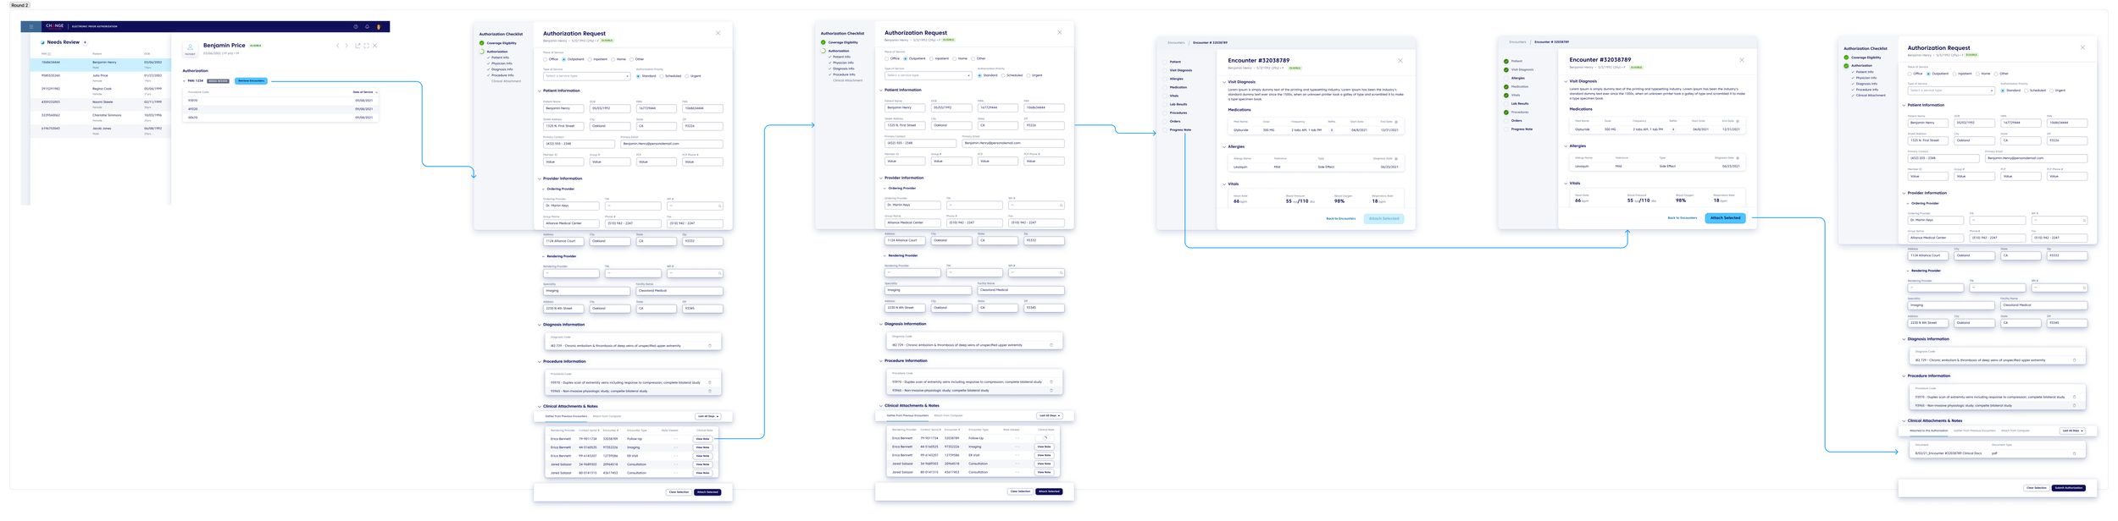Select Home radio in second Authorization Request dialog
Viewport: 2118px width, 521px height.
click(x=955, y=58)
